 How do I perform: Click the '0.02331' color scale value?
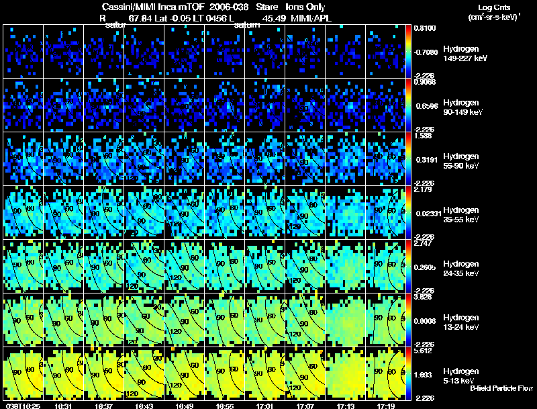pos(428,214)
